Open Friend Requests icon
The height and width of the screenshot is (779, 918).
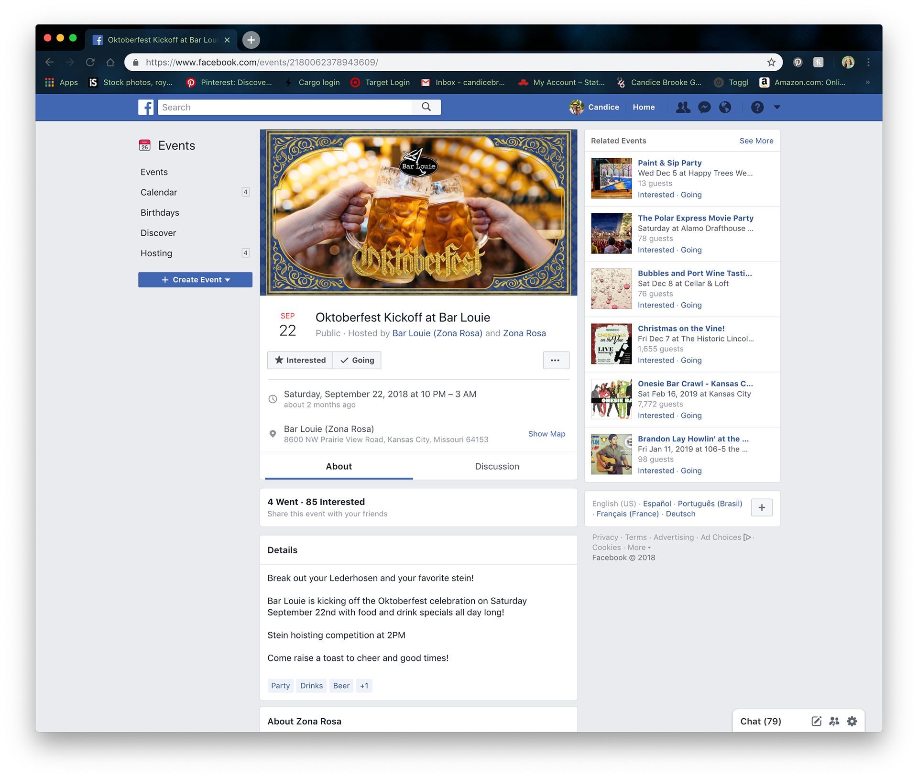click(x=683, y=107)
